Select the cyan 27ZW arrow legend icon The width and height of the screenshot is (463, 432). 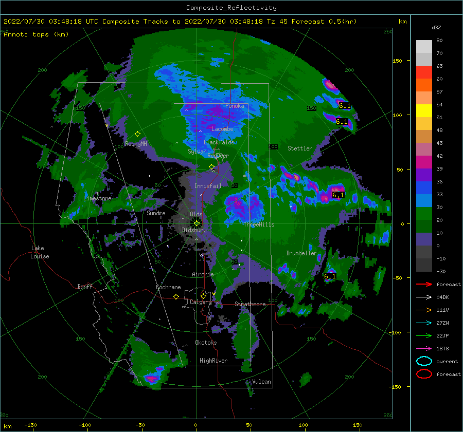coord(424,323)
